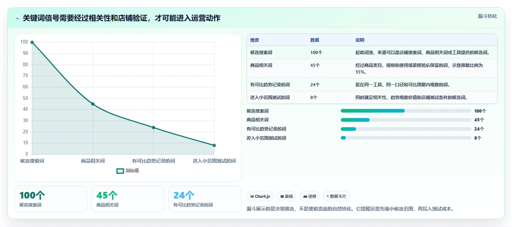Click the 100个 table cell

pos(317,53)
